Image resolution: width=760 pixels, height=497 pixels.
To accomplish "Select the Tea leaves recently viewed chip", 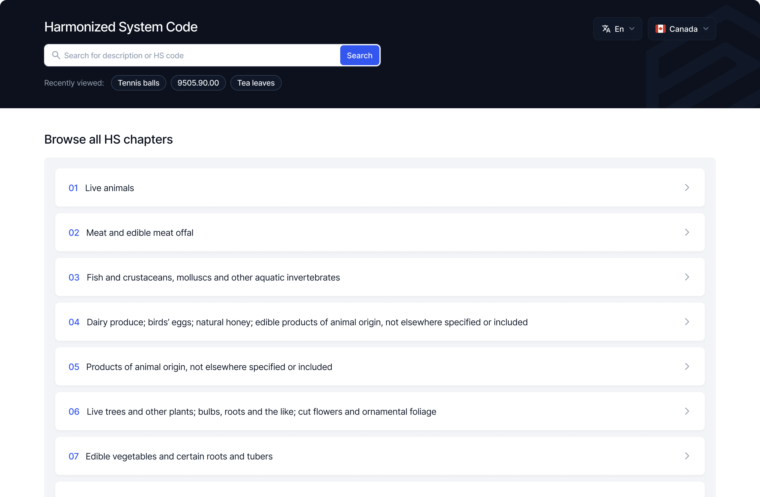I will coord(255,83).
